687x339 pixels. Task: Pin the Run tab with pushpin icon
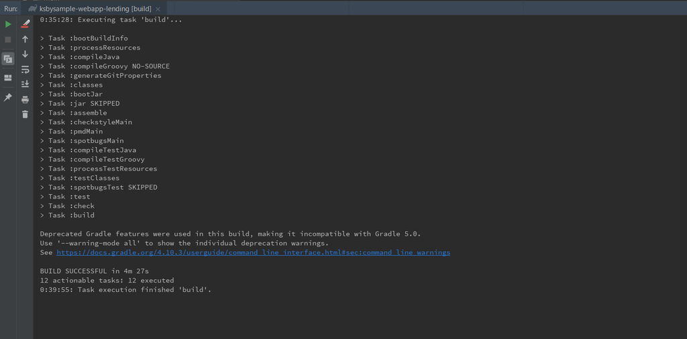[8, 97]
